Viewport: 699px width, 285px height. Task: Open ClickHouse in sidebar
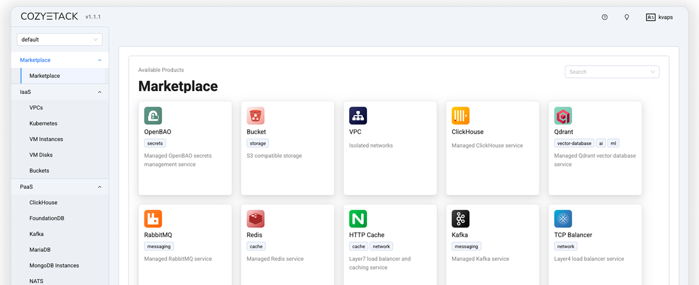(x=43, y=203)
